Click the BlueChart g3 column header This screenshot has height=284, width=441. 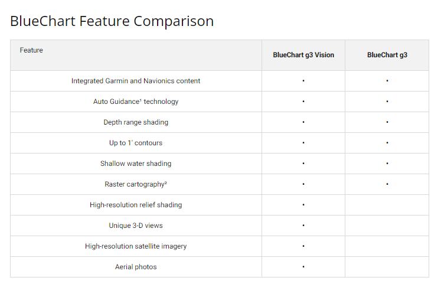pyautogui.click(x=387, y=55)
